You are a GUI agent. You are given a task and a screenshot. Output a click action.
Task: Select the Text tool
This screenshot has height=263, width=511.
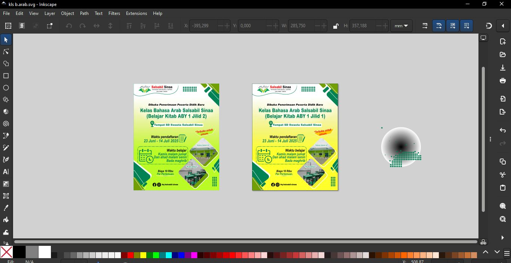point(6,172)
